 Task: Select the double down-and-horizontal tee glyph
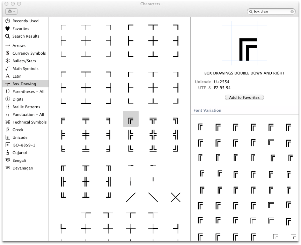[x=153, y=121]
